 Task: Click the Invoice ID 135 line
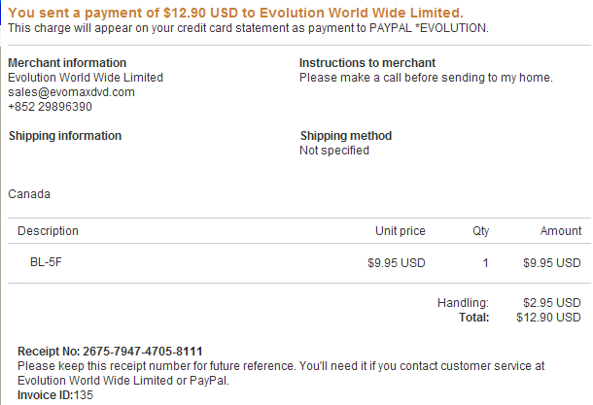point(55,395)
